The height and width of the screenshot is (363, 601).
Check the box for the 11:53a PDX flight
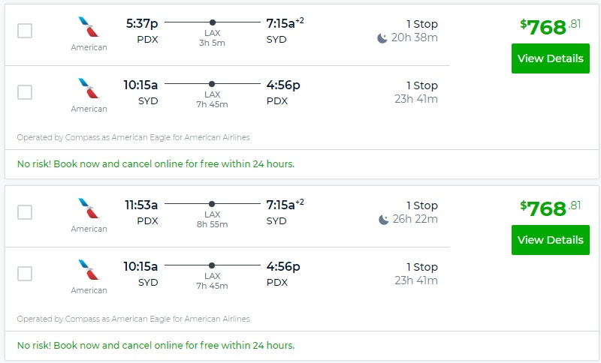25,212
